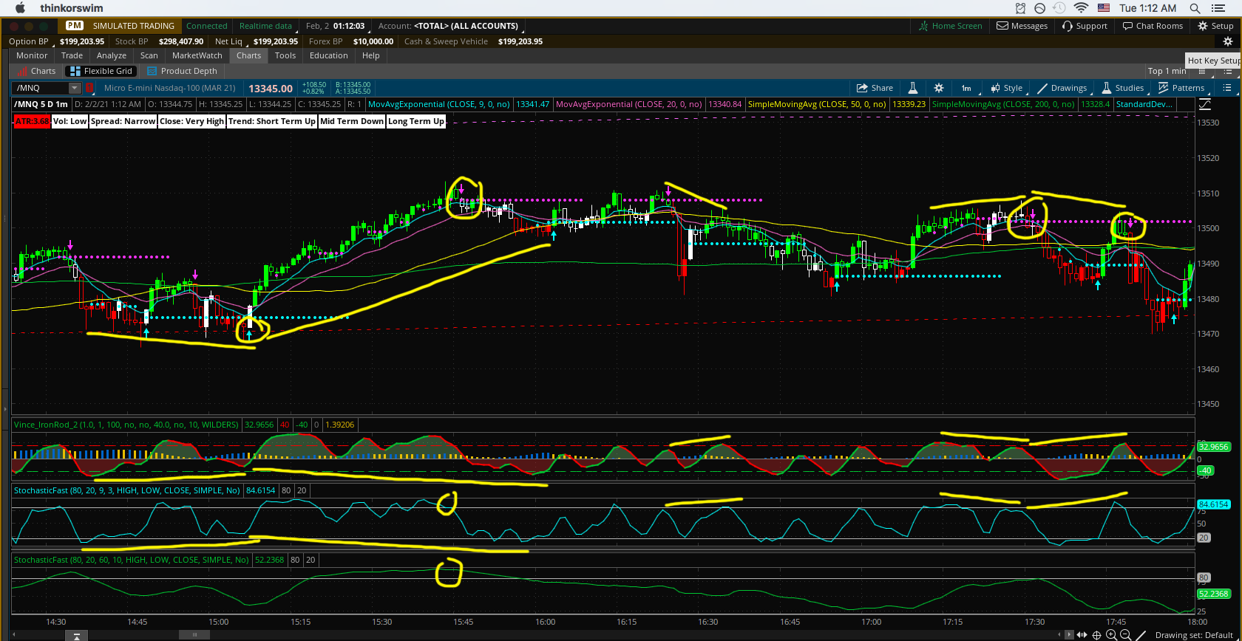Image resolution: width=1242 pixels, height=641 pixels.
Task: Toggle the chart scale curve icon
Action: 1204,105
